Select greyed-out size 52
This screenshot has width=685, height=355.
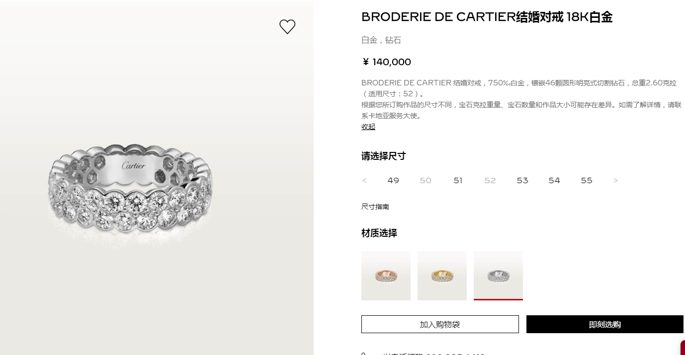(490, 181)
